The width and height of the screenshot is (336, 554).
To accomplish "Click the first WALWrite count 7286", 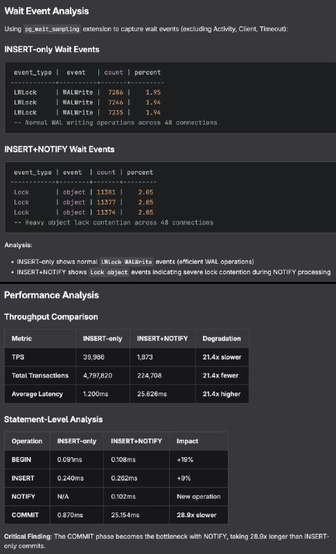I will (116, 92).
